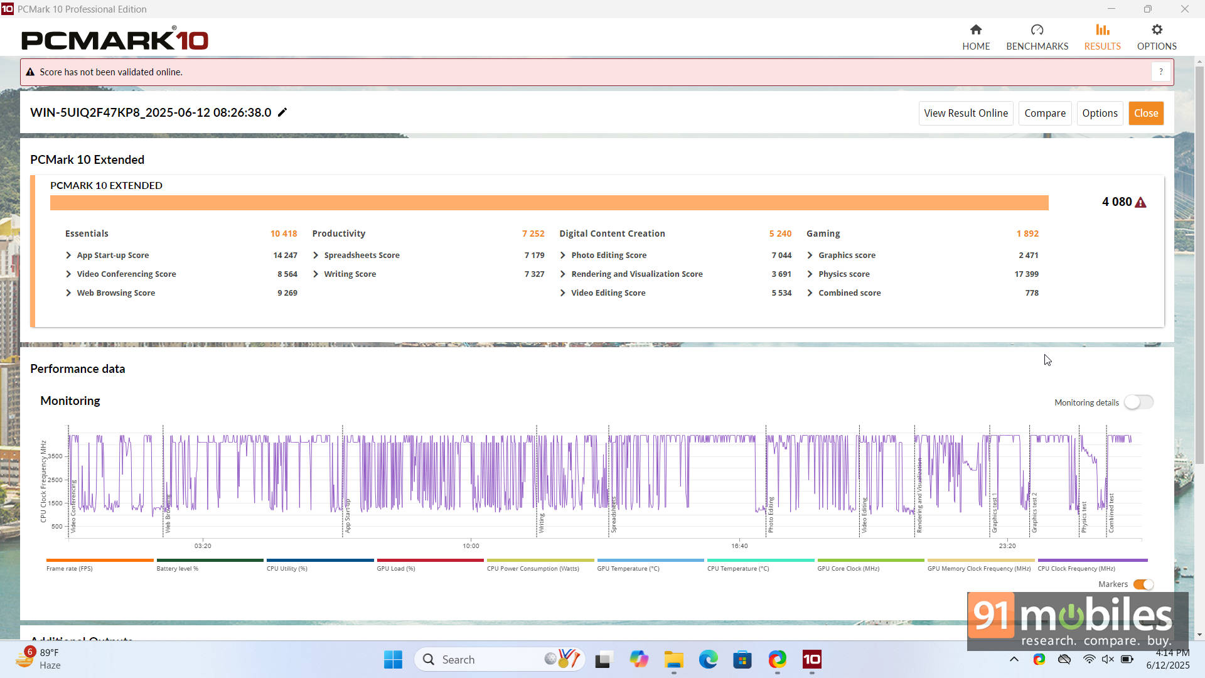Show hidden system tray icons

click(x=1014, y=660)
